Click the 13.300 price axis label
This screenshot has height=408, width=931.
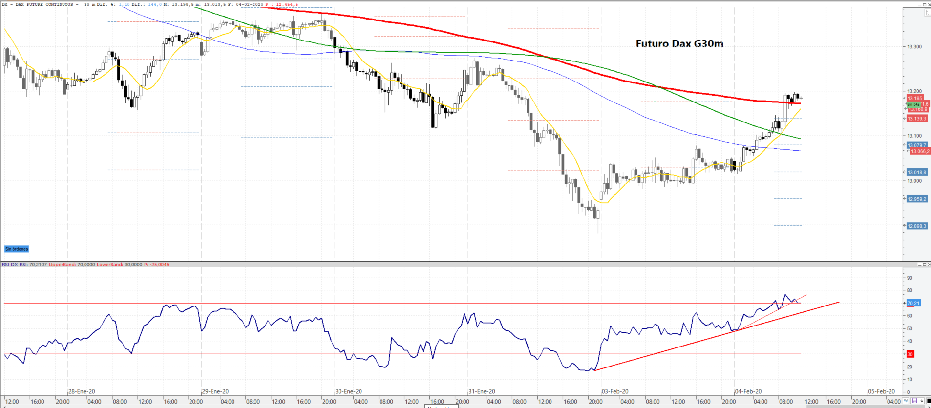(914, 47)
